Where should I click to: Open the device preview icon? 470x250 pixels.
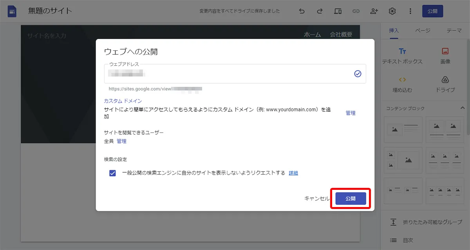338,11
